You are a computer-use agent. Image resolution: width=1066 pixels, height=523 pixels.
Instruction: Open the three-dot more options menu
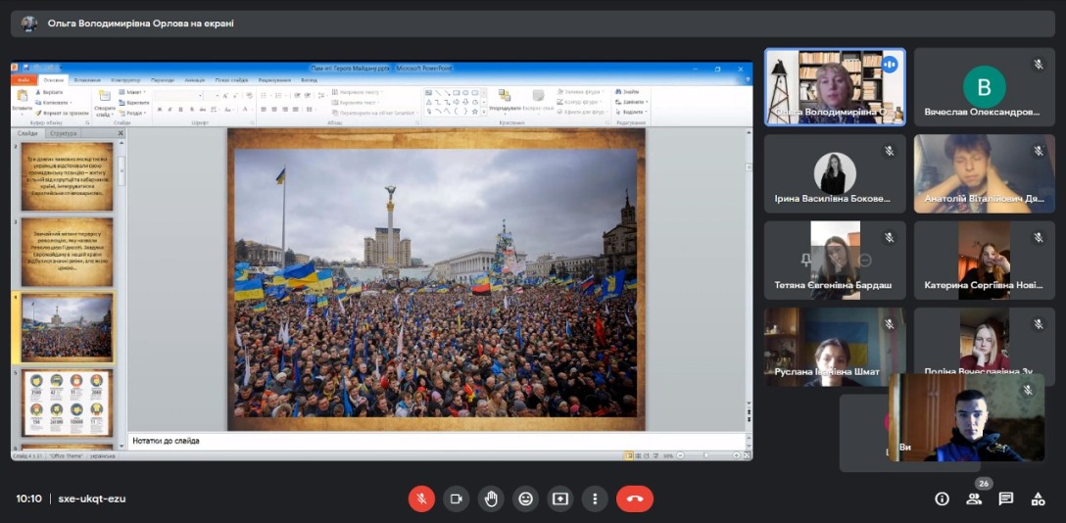coord(595,499)
